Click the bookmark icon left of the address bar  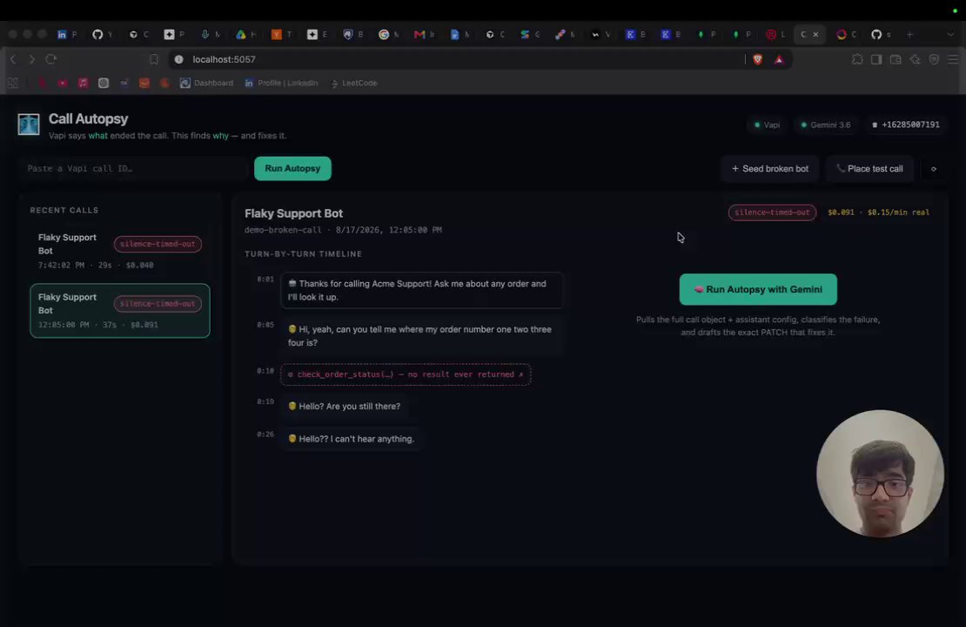pos(153,59)
